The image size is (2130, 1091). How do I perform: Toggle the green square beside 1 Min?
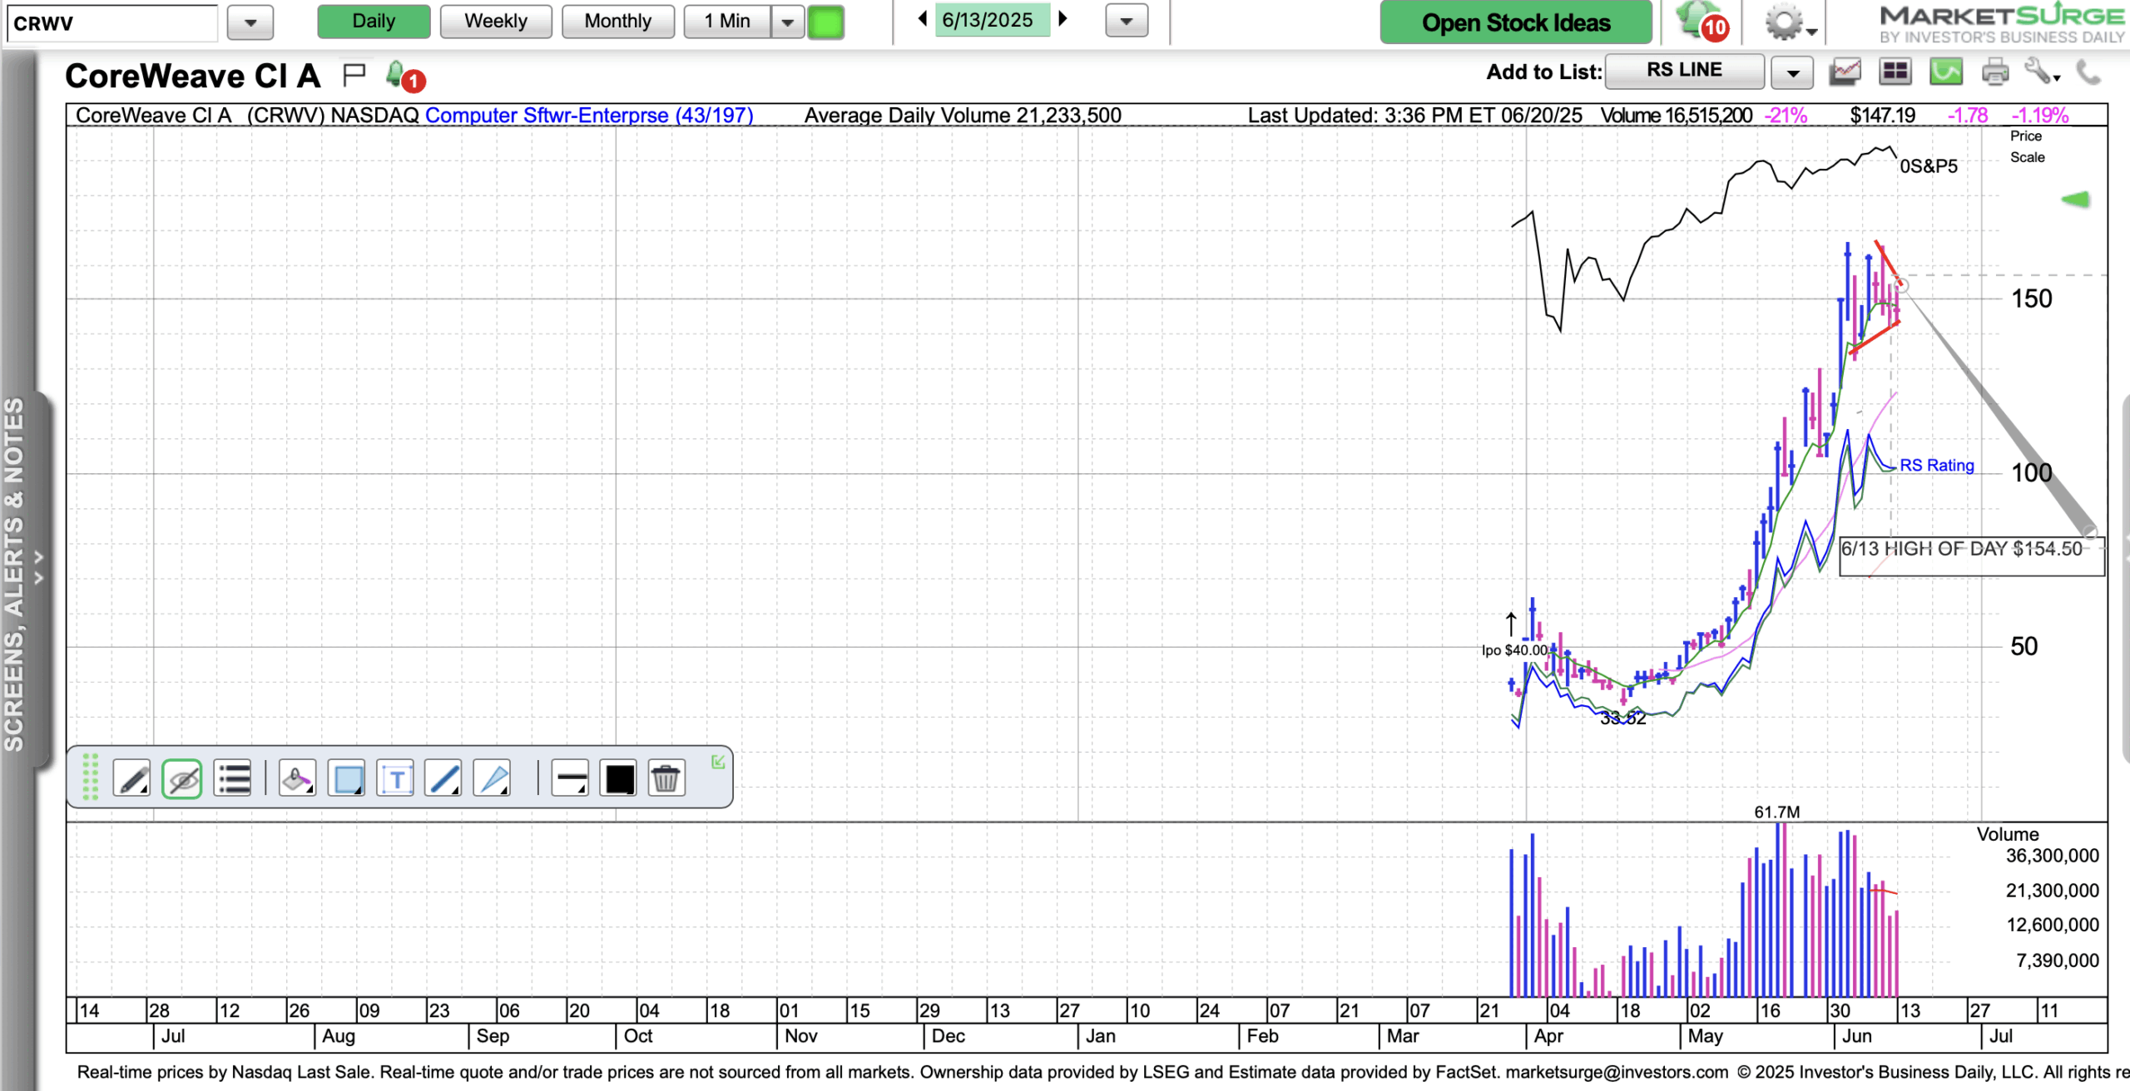[x=825, y=22]
